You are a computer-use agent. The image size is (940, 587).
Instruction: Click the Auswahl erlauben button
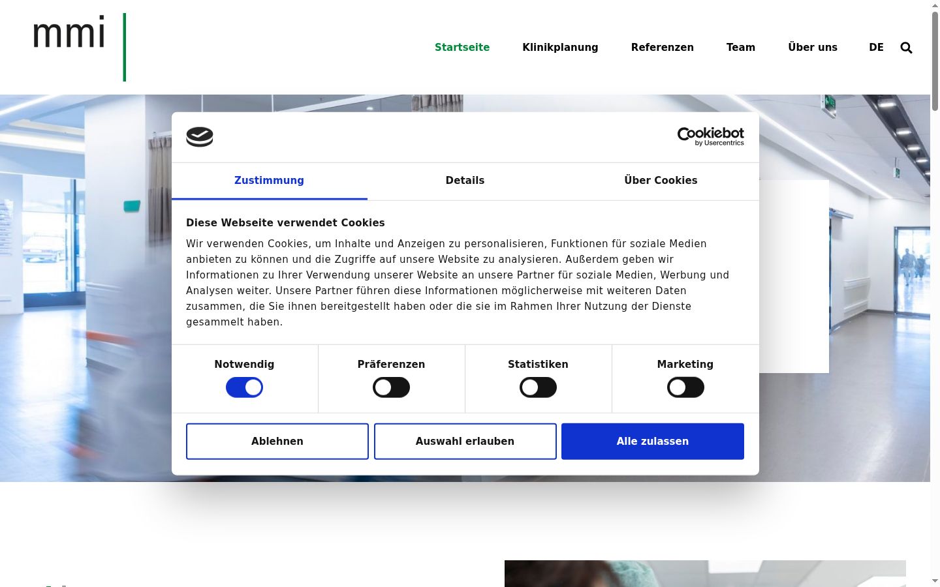pos(465,442)
